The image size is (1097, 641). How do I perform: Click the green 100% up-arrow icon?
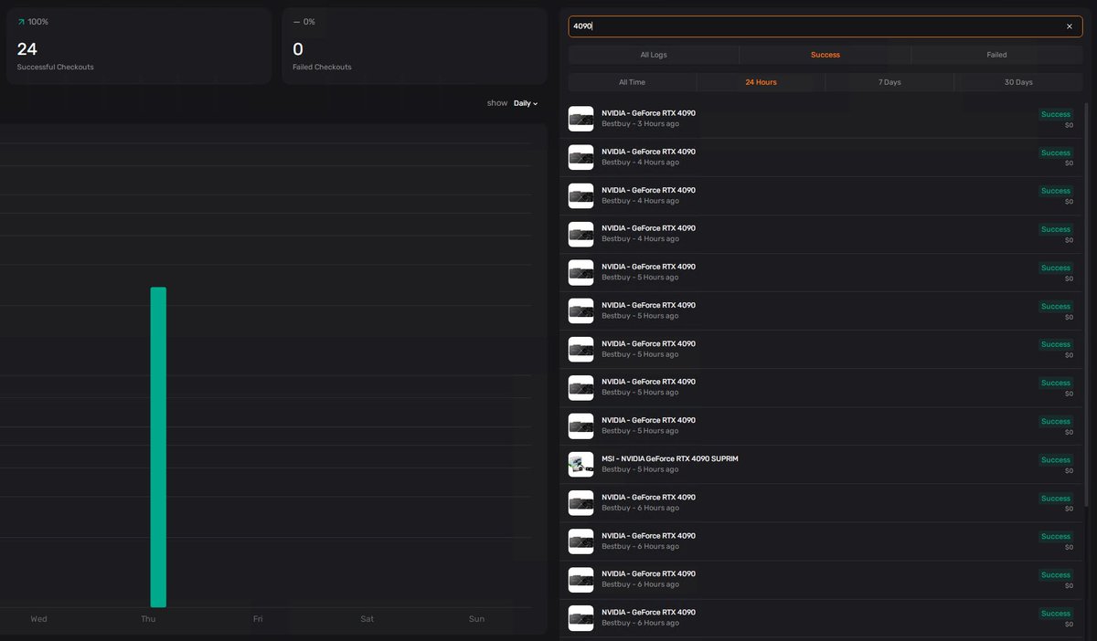21,21
